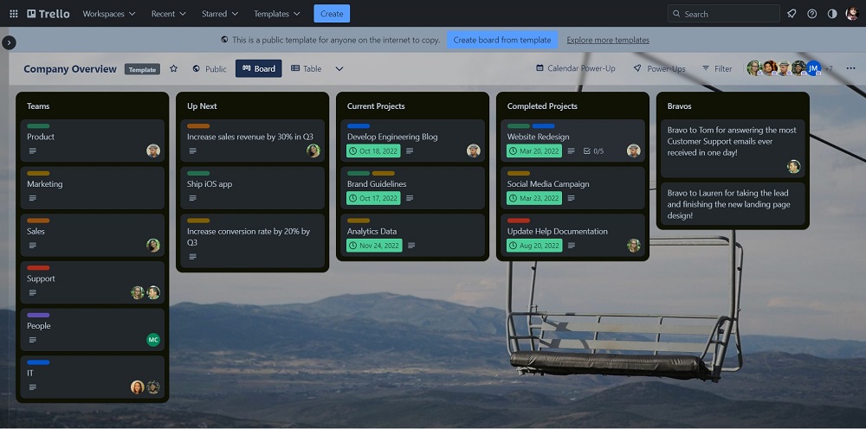Screen dimensions: 866x429
Task: Open the Recent dropdown
Action: 169,14
